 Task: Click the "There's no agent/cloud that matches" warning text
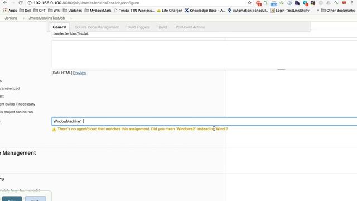(x=143, y=129)
